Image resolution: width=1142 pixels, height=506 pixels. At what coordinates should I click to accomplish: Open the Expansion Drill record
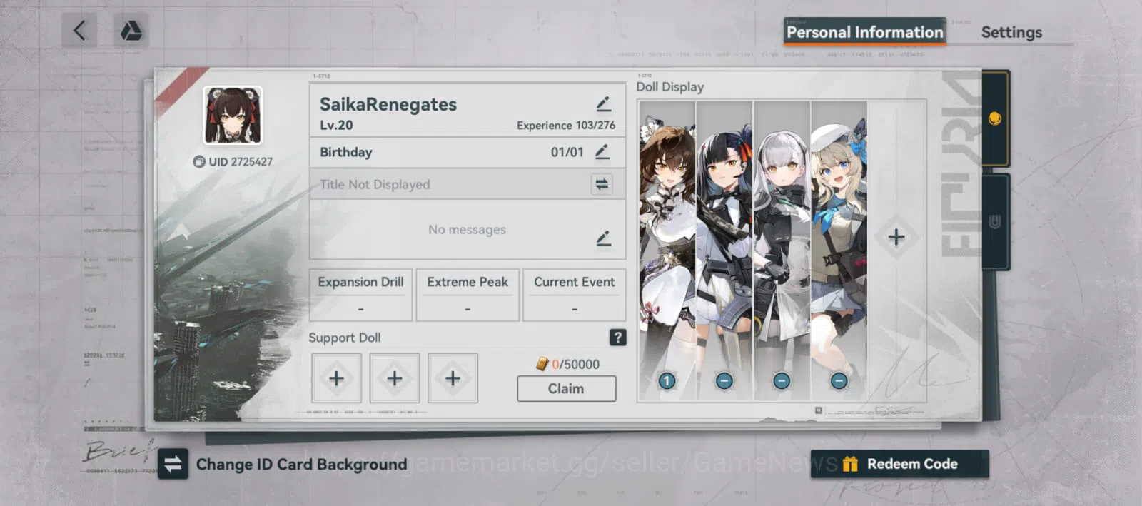click(360, 295)
